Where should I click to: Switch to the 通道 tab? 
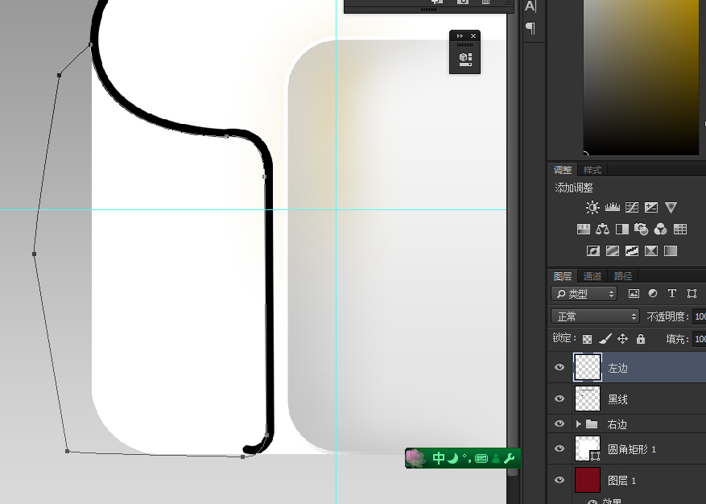click(592, 276)
